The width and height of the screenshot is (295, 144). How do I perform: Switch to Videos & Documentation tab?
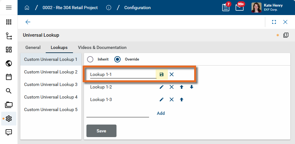(102, 48)
